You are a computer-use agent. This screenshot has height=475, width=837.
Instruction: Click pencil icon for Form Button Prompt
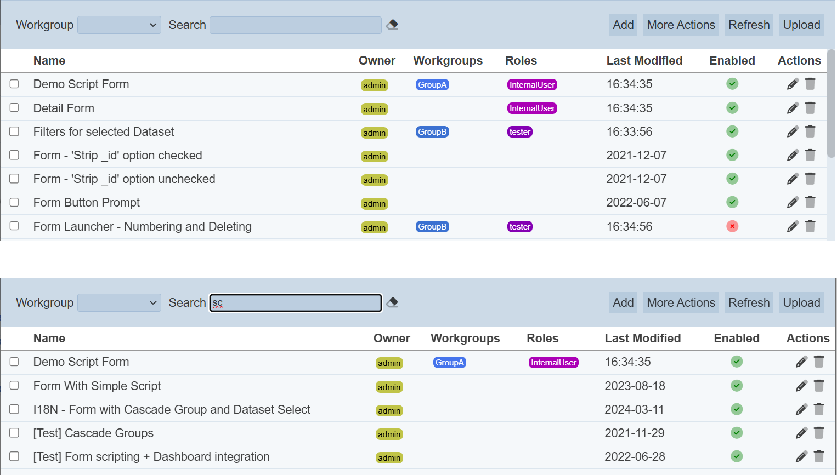click(x=792, y=202)
